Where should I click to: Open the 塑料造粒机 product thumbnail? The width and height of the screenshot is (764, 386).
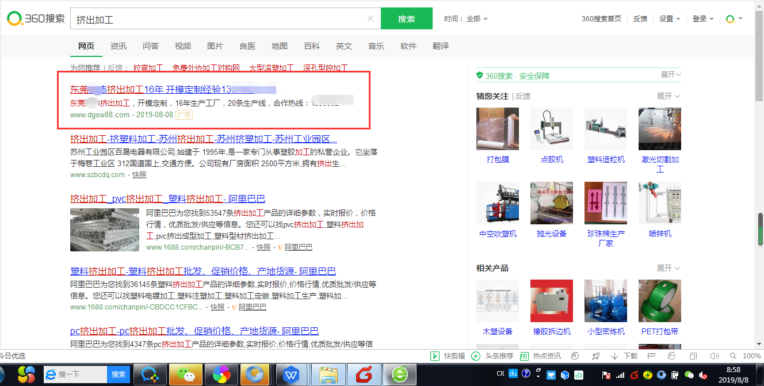(606, 129)
